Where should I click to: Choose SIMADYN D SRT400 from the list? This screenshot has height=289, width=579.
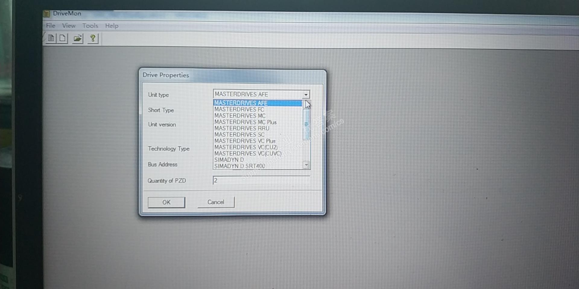(258, 166)
